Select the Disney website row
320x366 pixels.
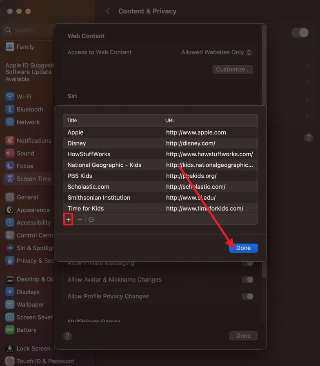click(160, 143)
